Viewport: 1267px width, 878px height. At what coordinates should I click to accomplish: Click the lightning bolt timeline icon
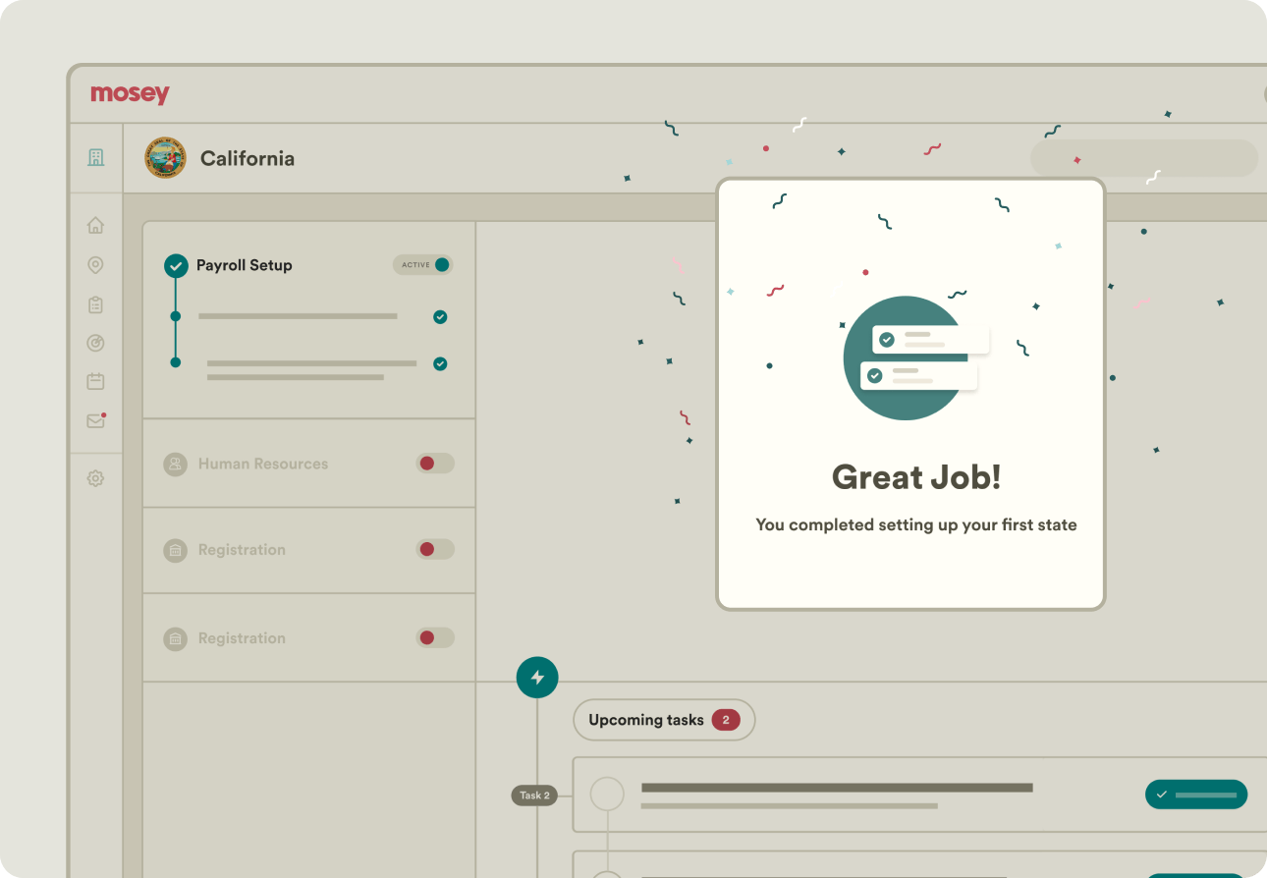tap(537, 678)
